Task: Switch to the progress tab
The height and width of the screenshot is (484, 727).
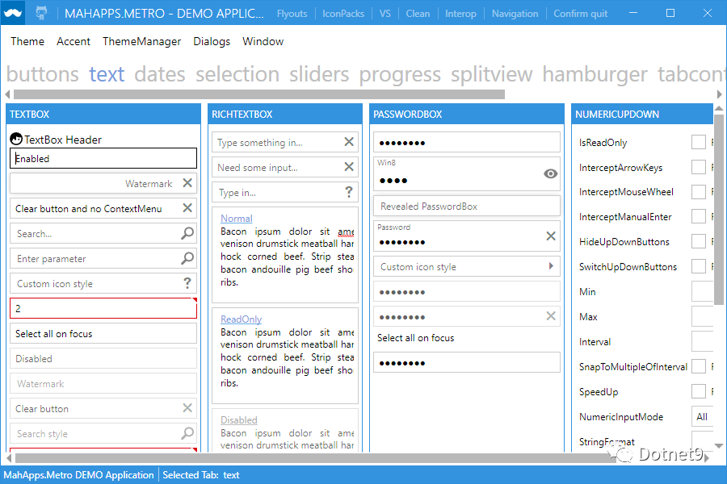Action: [400, 74]
